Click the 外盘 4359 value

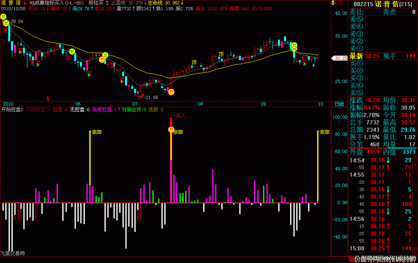[373, 152]
